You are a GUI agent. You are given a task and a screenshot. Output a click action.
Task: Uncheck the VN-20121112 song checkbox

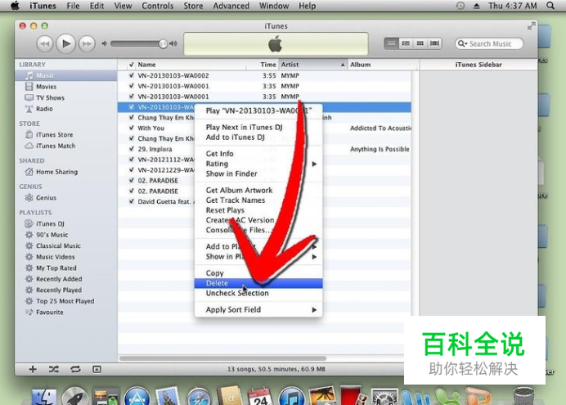[x=132, y=160]
